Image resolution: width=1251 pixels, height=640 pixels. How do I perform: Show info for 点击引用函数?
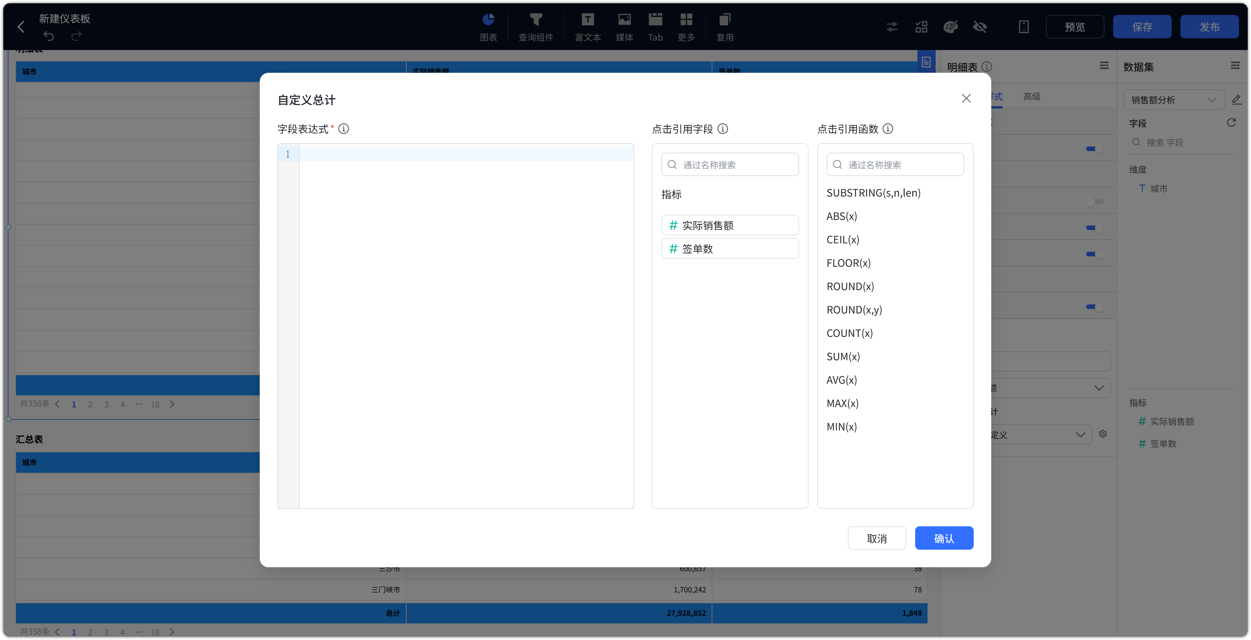tap(888, 129)
